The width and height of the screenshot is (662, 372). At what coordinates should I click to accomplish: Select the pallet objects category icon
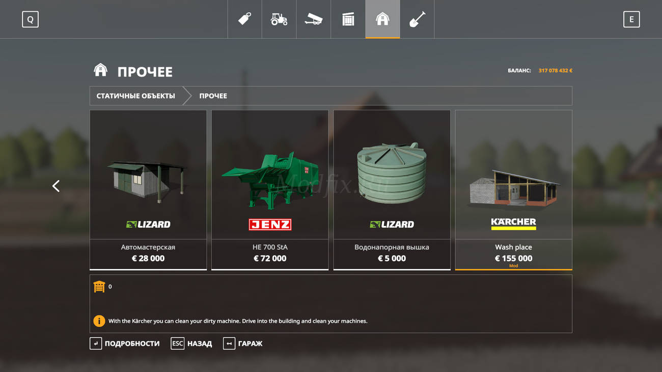tap(348, 19)
